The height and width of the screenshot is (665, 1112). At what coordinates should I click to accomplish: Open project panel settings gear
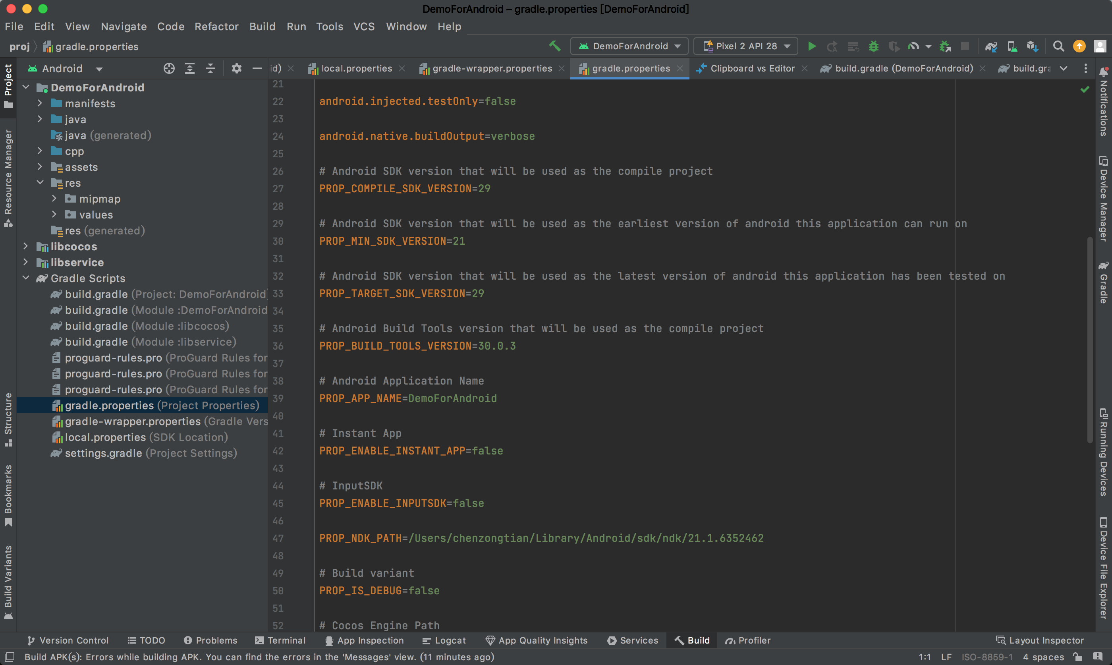(x=236, y=69)
